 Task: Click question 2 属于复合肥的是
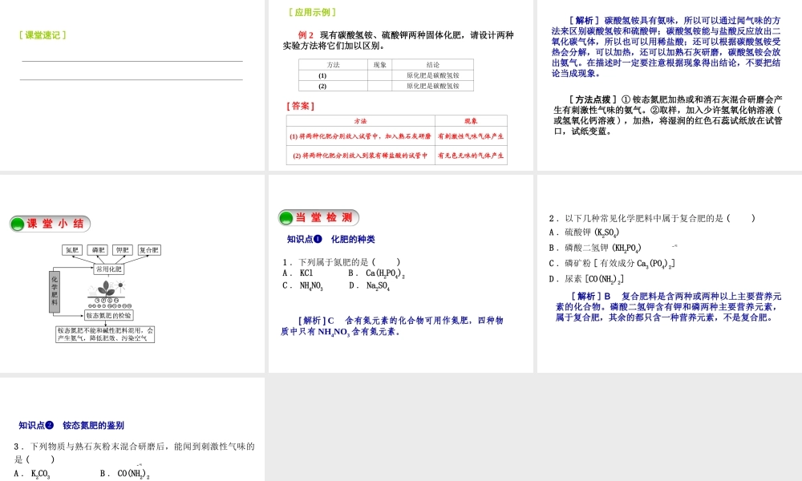(652, 218)
